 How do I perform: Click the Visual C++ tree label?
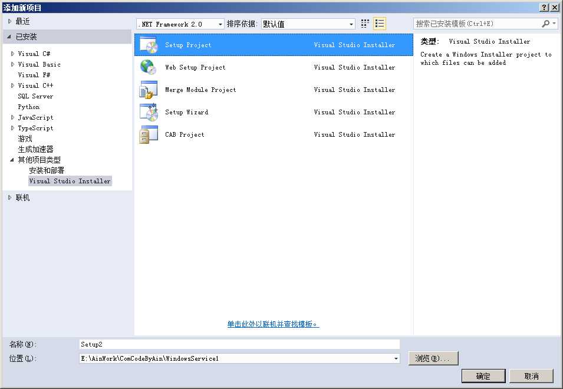(35, 85)
